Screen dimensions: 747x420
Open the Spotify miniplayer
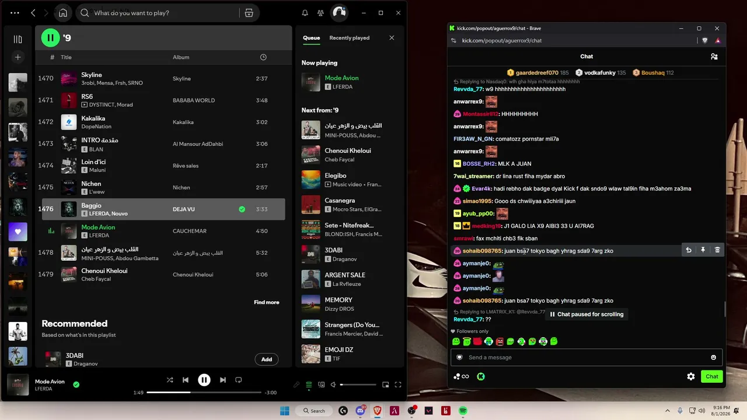pyautogui.click(x=385, y=384)
